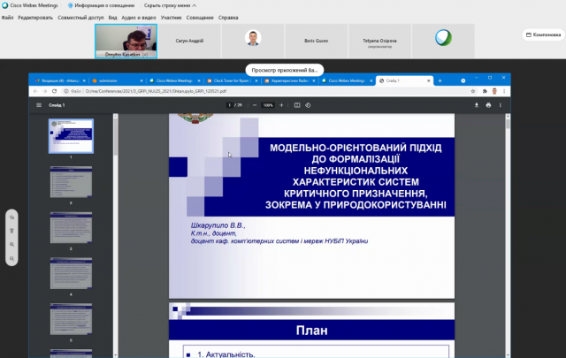The width and height of the screenshot is (566, 358).
Task: Click the Cisco Webex Meetings logo icon
Action: click(x=5, y=5)
